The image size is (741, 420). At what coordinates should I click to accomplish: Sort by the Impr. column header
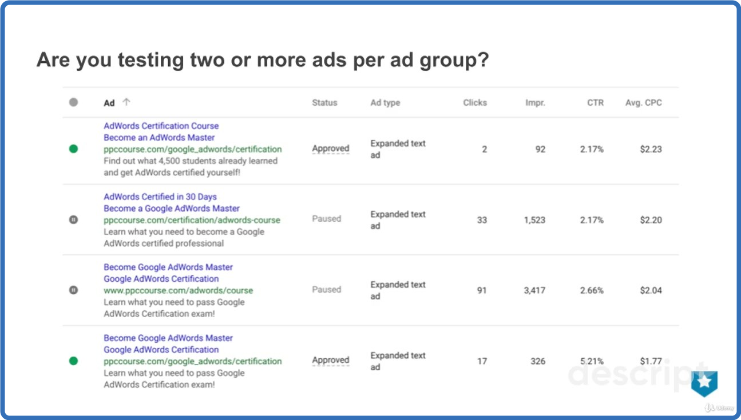coord(535,103)
